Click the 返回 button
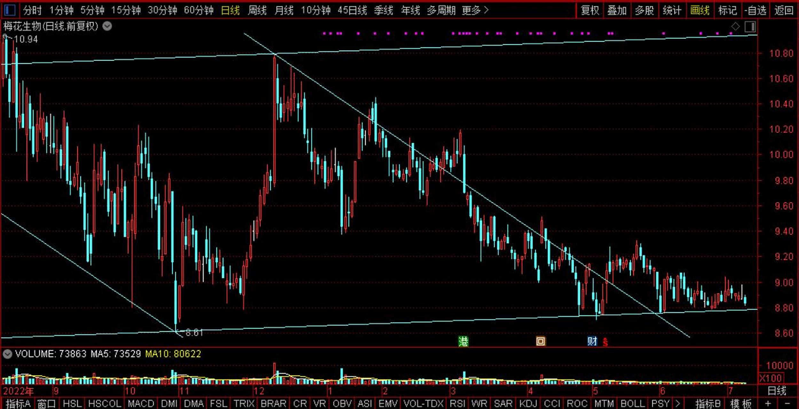 point(784,10)
